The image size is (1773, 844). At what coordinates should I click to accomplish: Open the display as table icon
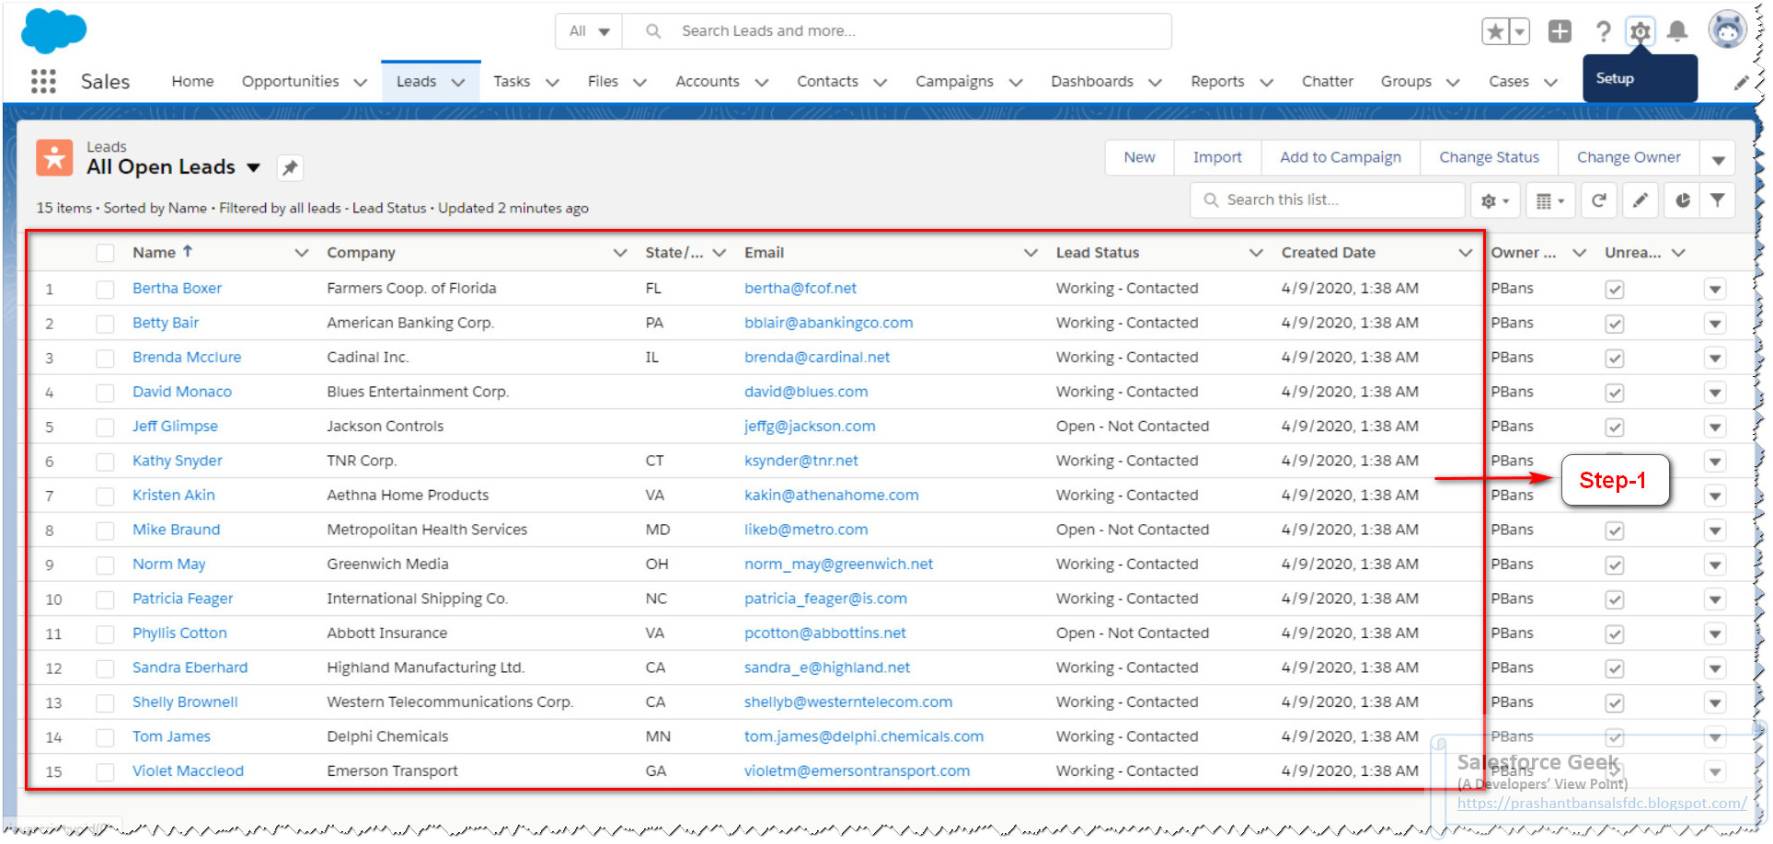pos(1550,200)
